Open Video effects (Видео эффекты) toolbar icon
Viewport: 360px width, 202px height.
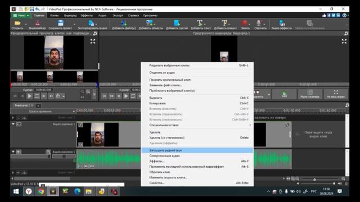[x=282, y=23]
